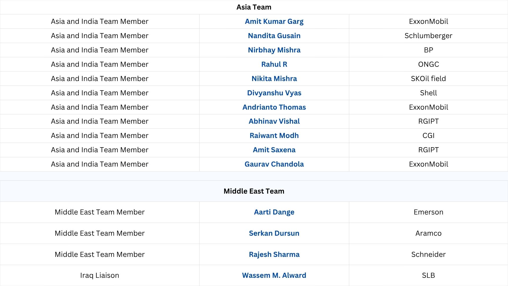This screenshot has height=286, width=508.
Task: Follow the Raiwant Modh link
Action: coord(274,136)
